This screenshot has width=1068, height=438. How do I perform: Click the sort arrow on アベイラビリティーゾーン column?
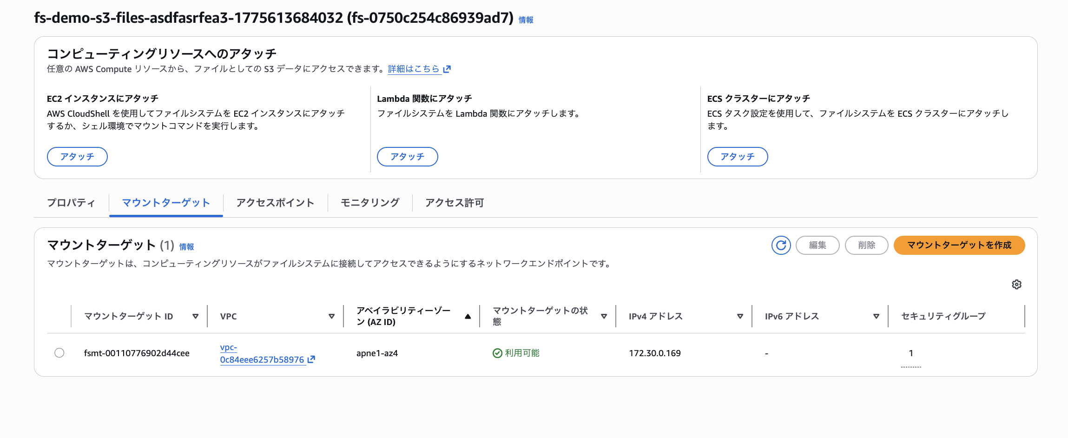coord(468,315)
